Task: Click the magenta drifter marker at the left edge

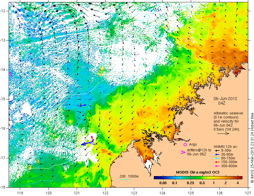Action: coord(10,75)
